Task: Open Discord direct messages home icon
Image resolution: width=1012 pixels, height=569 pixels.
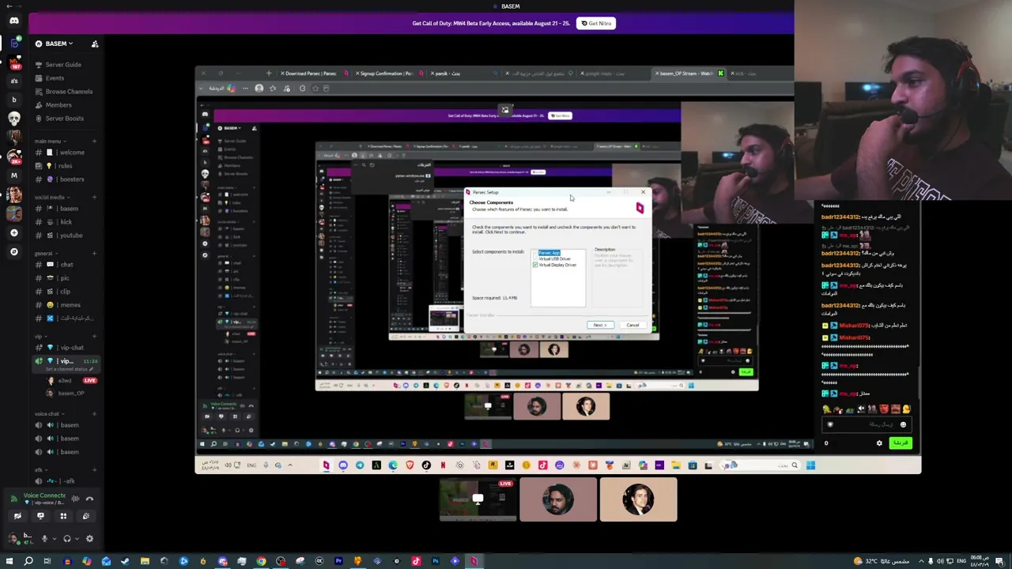Action: (x=14, y=21)
